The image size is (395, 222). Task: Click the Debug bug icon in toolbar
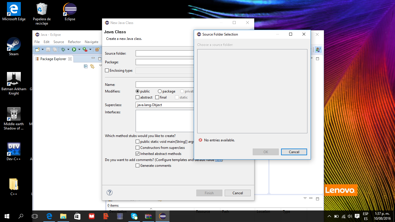(63, 50)
